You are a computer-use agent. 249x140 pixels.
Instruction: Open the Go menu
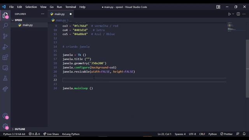pos(52,7)
